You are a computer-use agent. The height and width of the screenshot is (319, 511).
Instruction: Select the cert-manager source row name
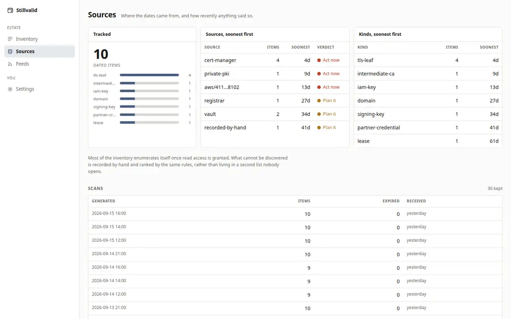point(220,60)
